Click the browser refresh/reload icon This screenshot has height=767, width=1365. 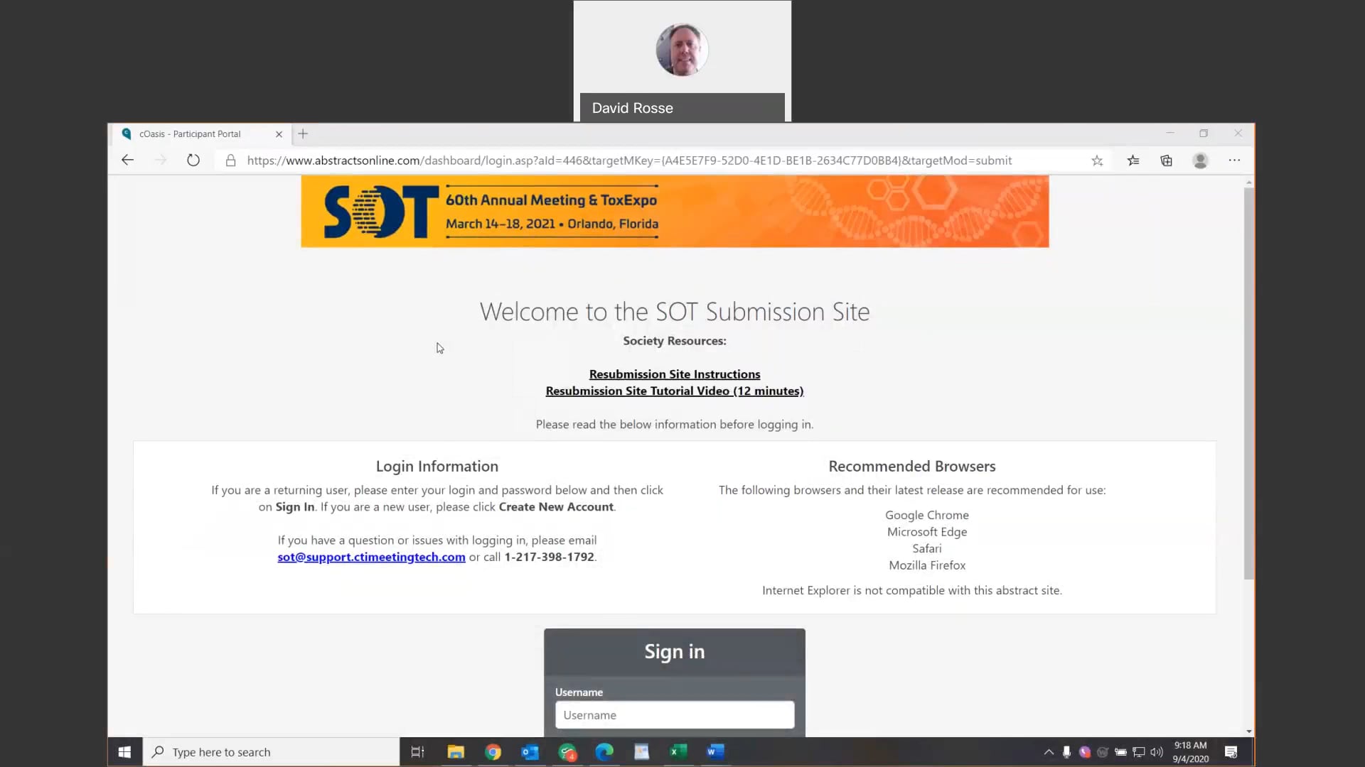[x=193, y=160]
